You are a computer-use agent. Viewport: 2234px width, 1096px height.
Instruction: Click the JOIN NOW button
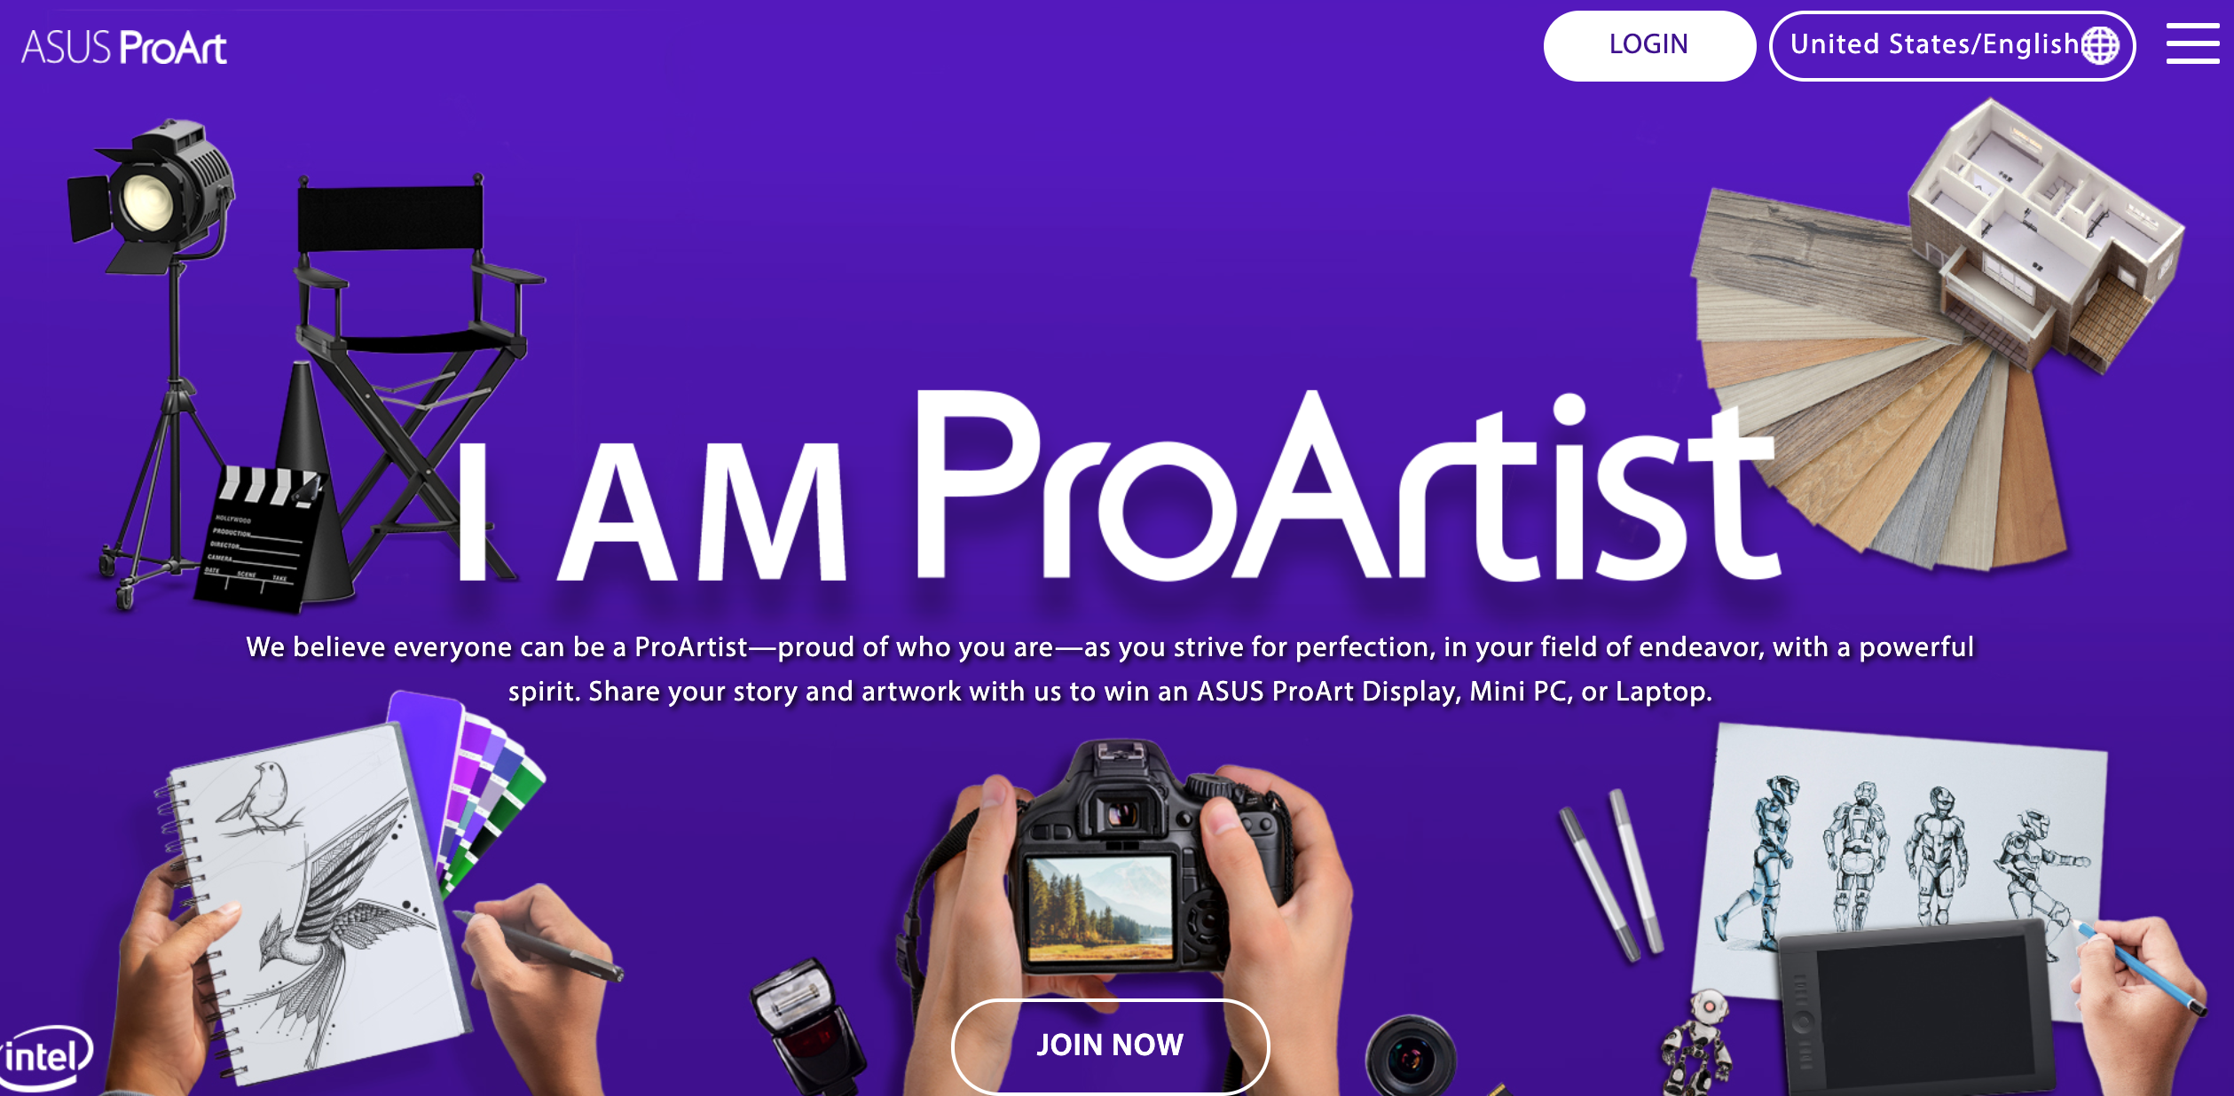point(1110,1045)
